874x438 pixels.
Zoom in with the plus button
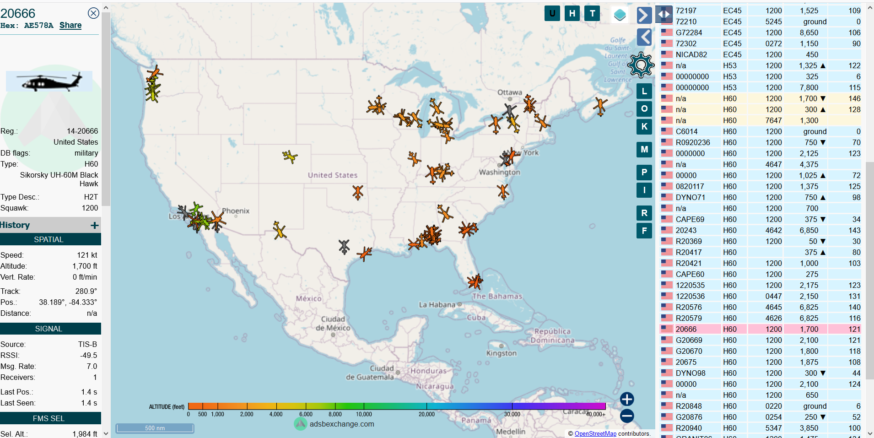627,399
